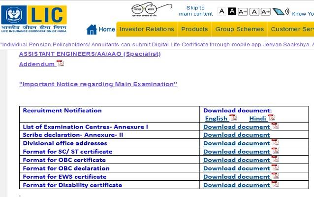This screenshot has width=314, height=197.
Task: Click Format for EWS certificate text
Action: 64,177
